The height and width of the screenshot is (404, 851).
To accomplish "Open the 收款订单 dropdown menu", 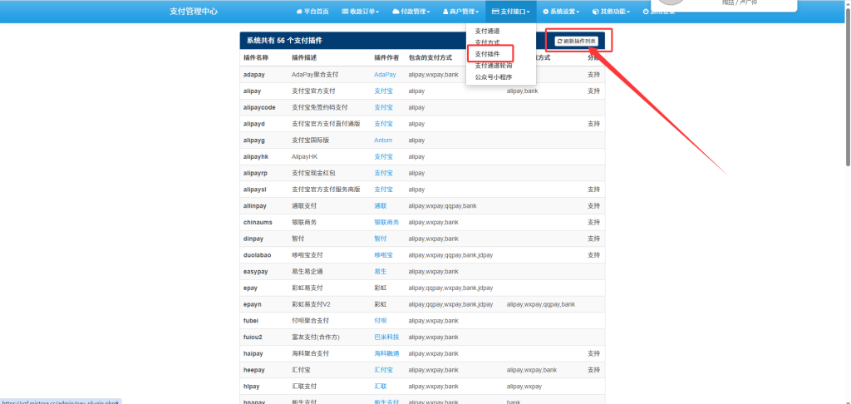I will 361,12.
